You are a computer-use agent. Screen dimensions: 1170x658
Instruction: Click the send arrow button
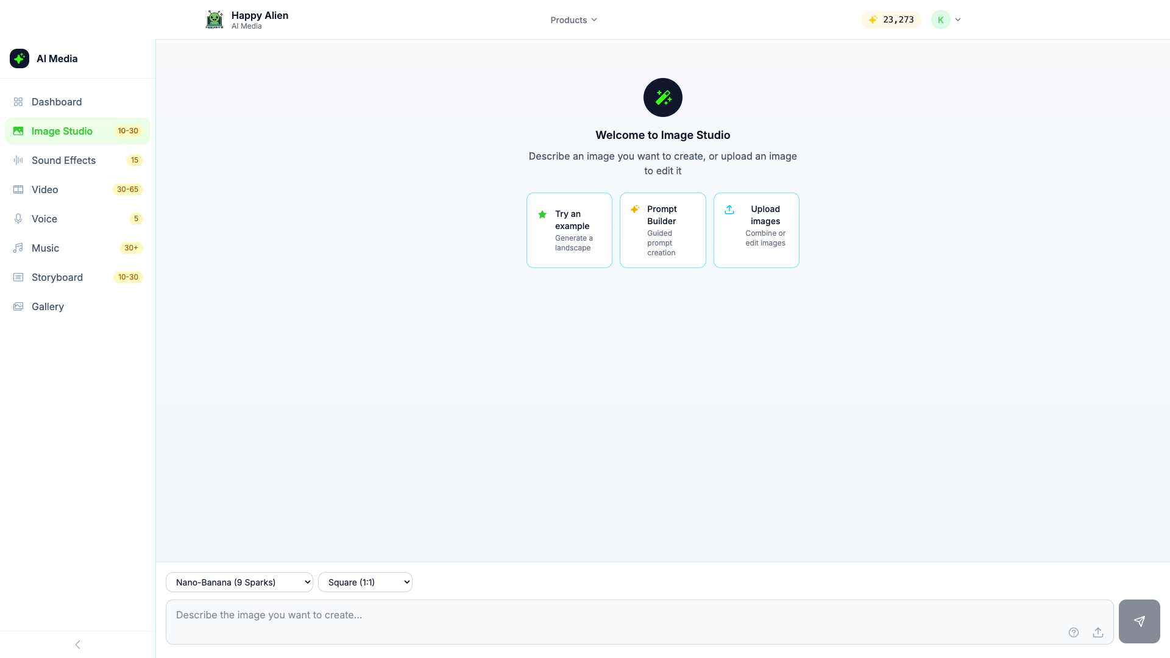(x=1139, y=621)
